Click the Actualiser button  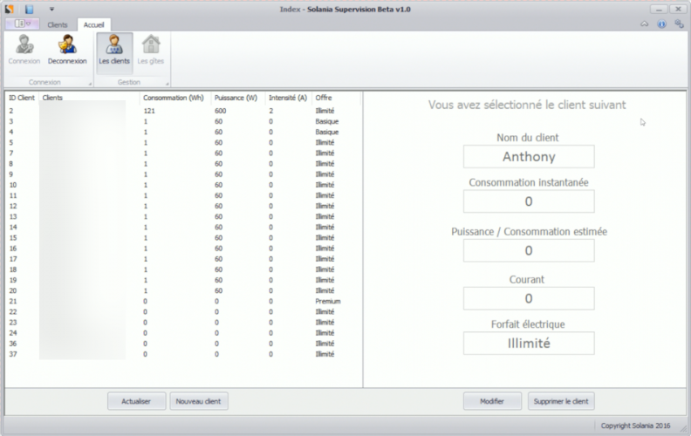(x=136, y=401)
